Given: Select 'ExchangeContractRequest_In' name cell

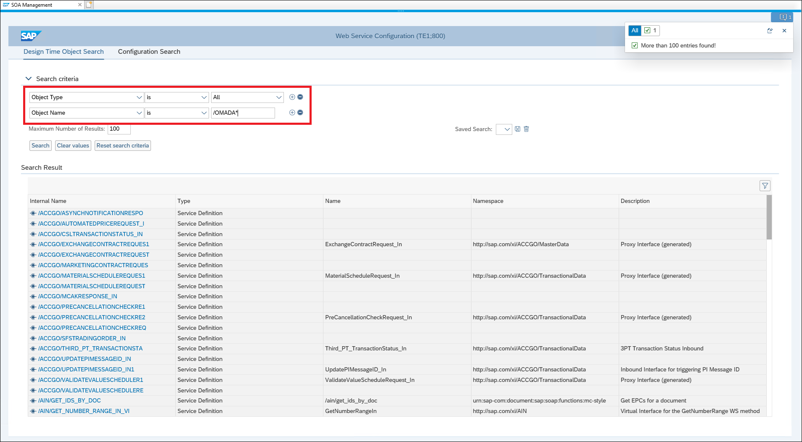Looking at the screenshot, I should click(x=363, y=244).
